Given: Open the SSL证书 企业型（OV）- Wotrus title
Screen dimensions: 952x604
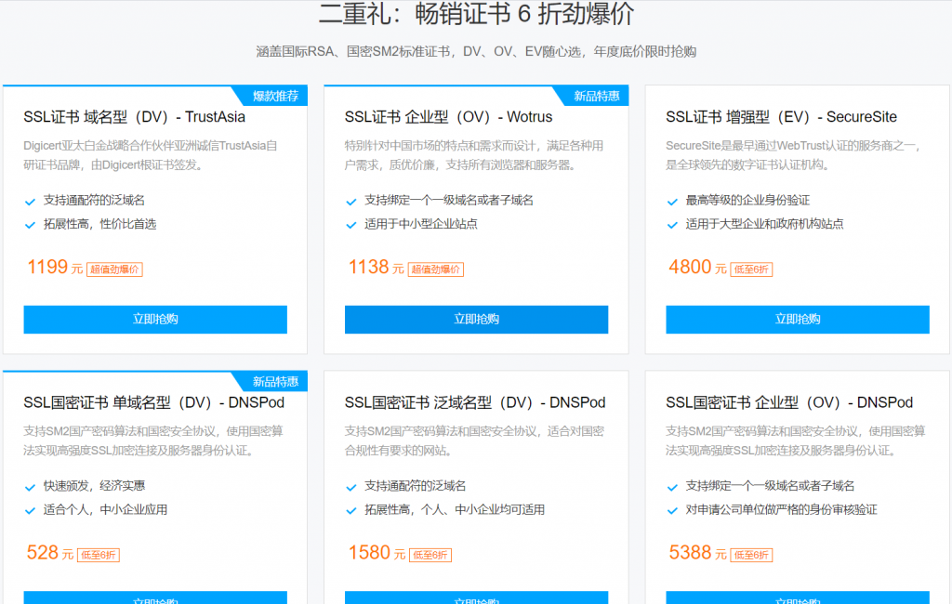Looking at the screenshot, I should 449,116.
